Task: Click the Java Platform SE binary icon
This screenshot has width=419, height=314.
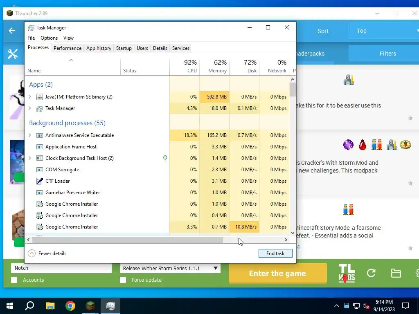Action: [40, 97]
